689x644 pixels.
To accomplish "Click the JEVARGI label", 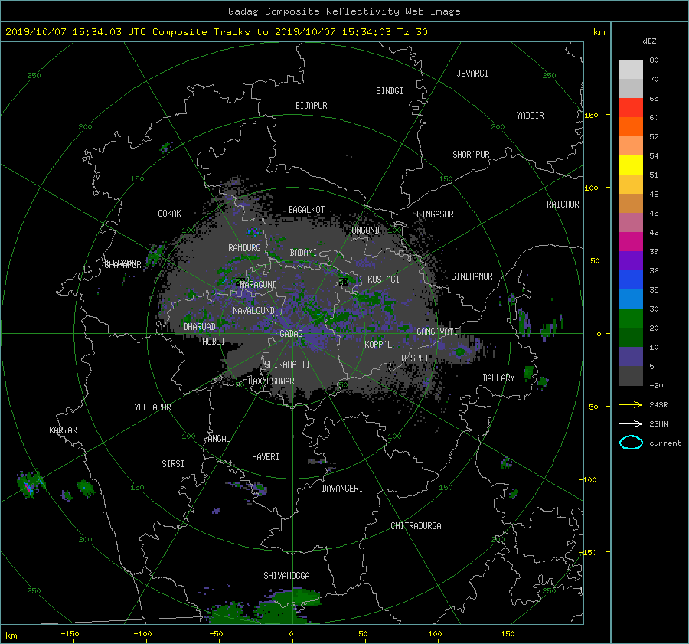I will tap(472, 74).
